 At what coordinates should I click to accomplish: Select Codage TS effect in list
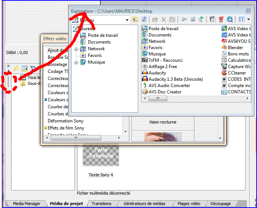click(58, 71)
